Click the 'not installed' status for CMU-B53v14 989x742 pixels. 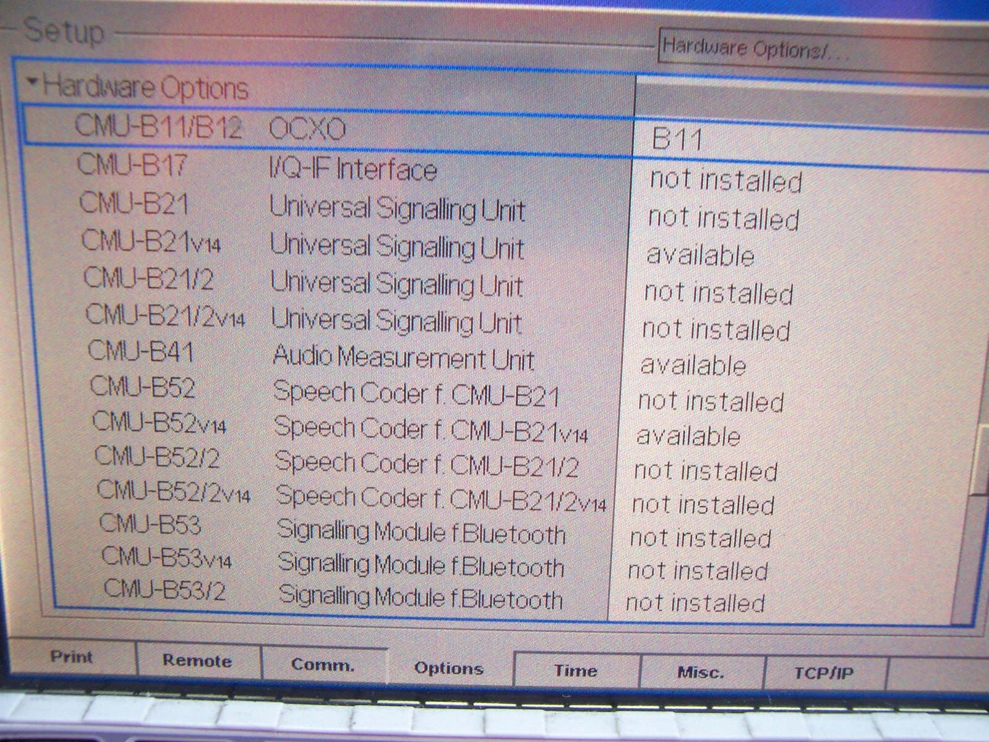coord(698,570)
